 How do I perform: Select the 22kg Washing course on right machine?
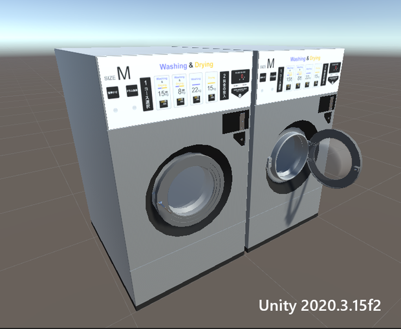click(308, 76)
